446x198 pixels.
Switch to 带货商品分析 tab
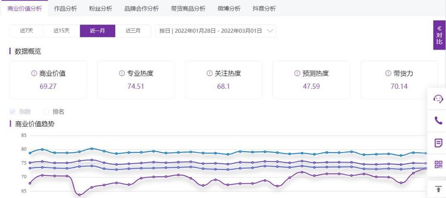point(188,8)
